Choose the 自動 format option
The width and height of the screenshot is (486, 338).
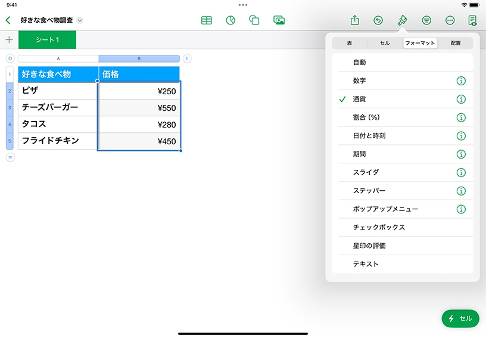click(x=359, y=63)
